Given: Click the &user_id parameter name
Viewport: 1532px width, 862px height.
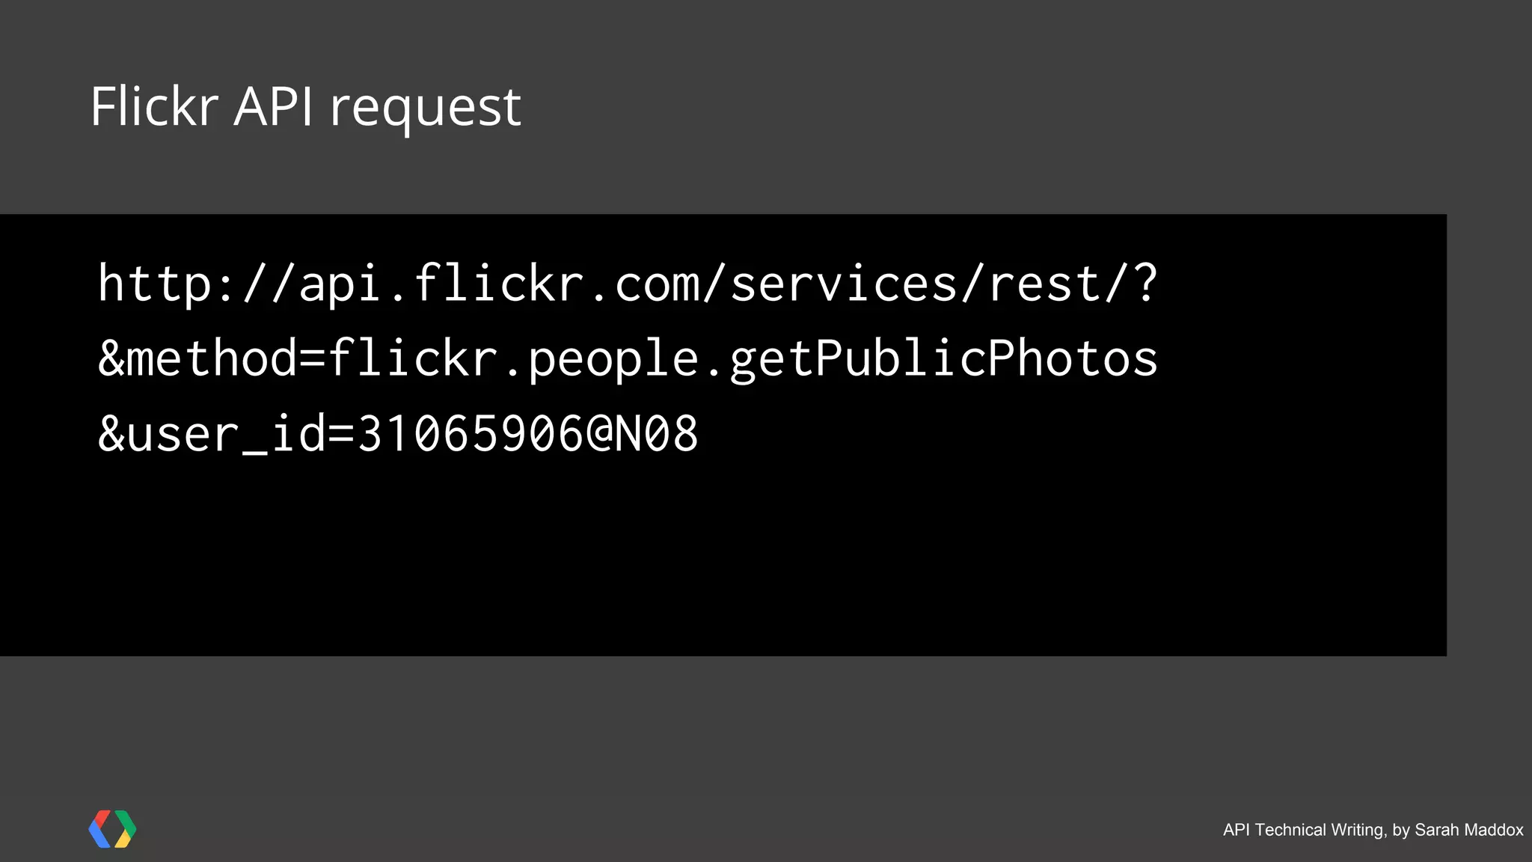Looking at the screenshot, I should click(x=212, y=434).
